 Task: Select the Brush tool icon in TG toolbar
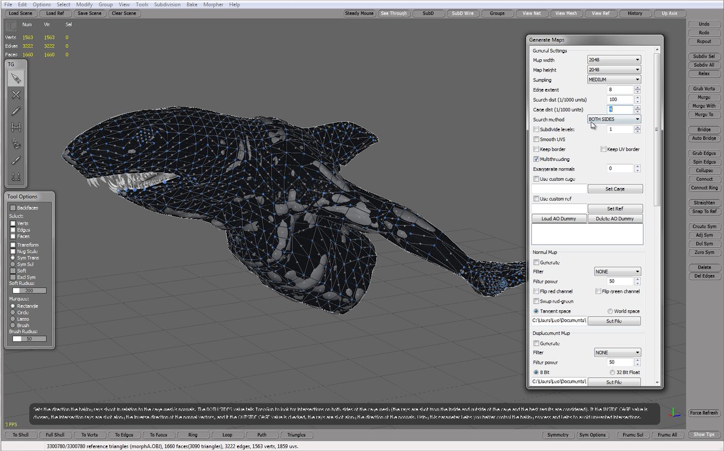coord(16,161)
